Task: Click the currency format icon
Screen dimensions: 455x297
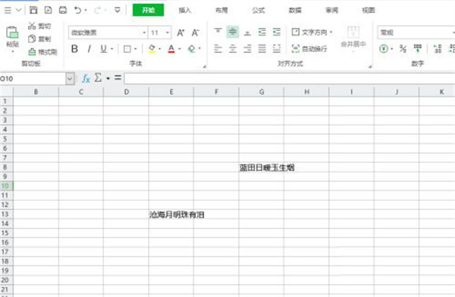Action: [x=384, y=48]
